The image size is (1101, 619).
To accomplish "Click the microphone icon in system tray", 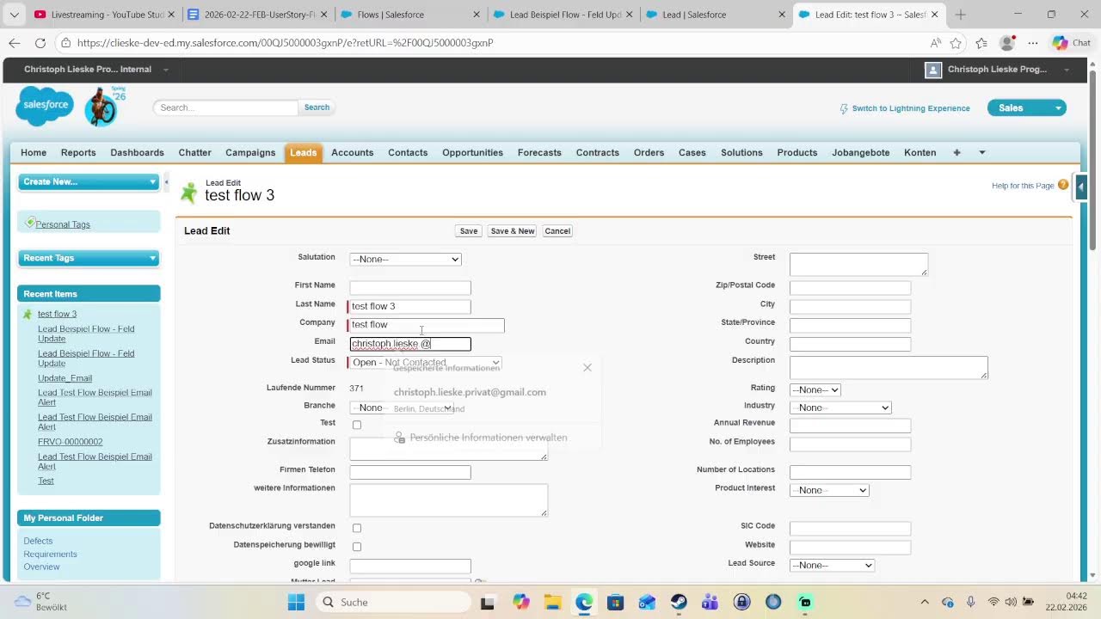I will point(971,602).
